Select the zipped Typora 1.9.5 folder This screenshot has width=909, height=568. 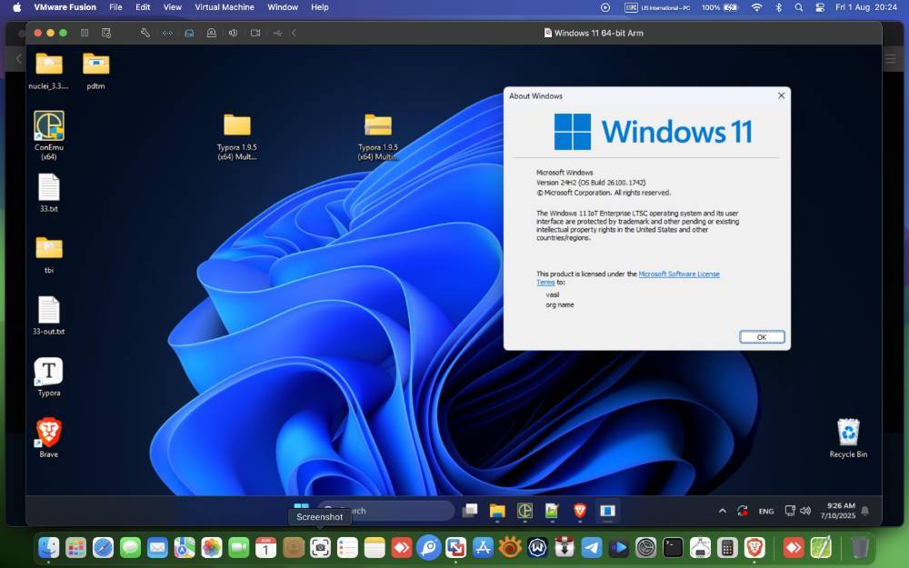(x=378, y=137)
